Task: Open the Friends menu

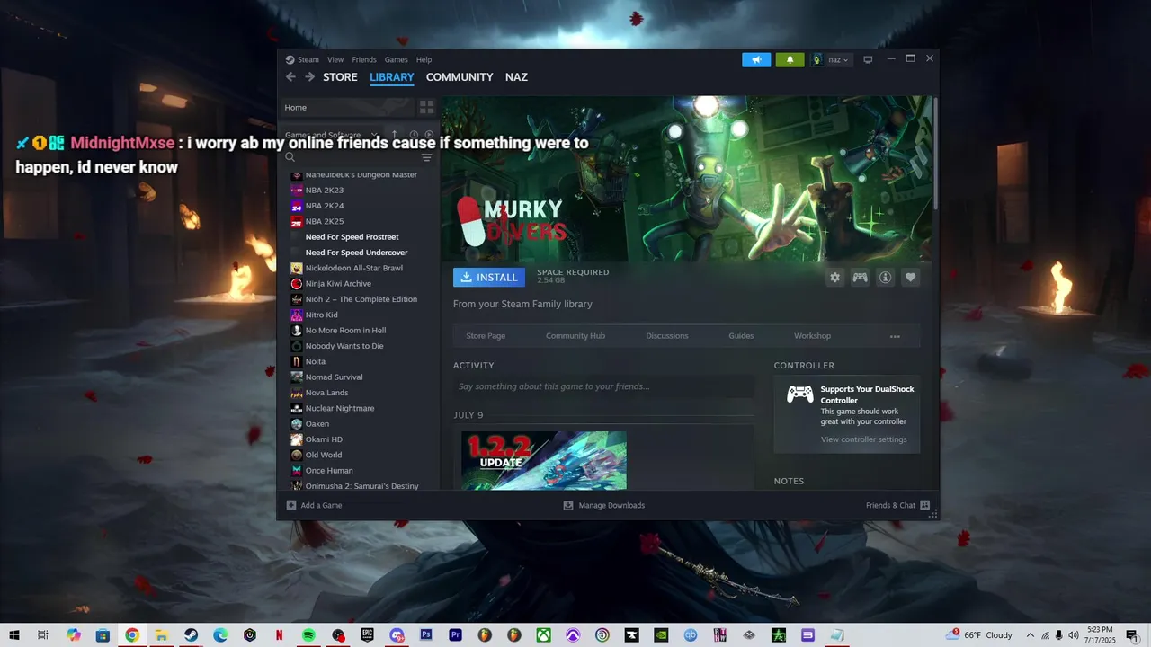Action: 364,60
